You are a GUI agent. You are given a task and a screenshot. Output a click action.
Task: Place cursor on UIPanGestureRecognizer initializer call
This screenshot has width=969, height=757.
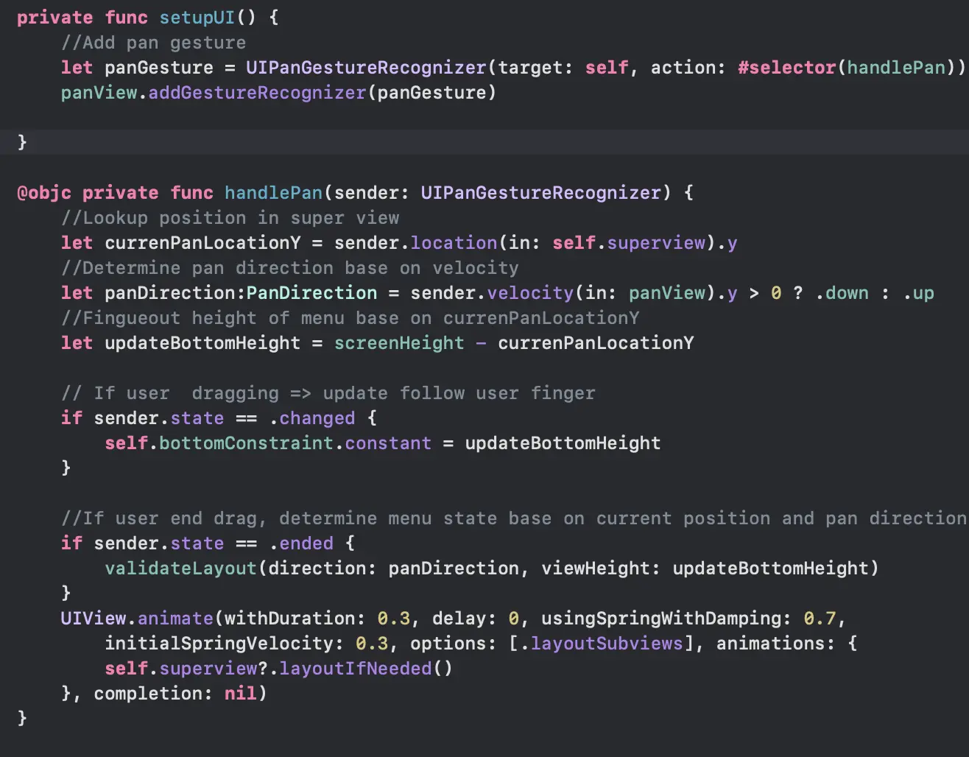pos(366,68)
